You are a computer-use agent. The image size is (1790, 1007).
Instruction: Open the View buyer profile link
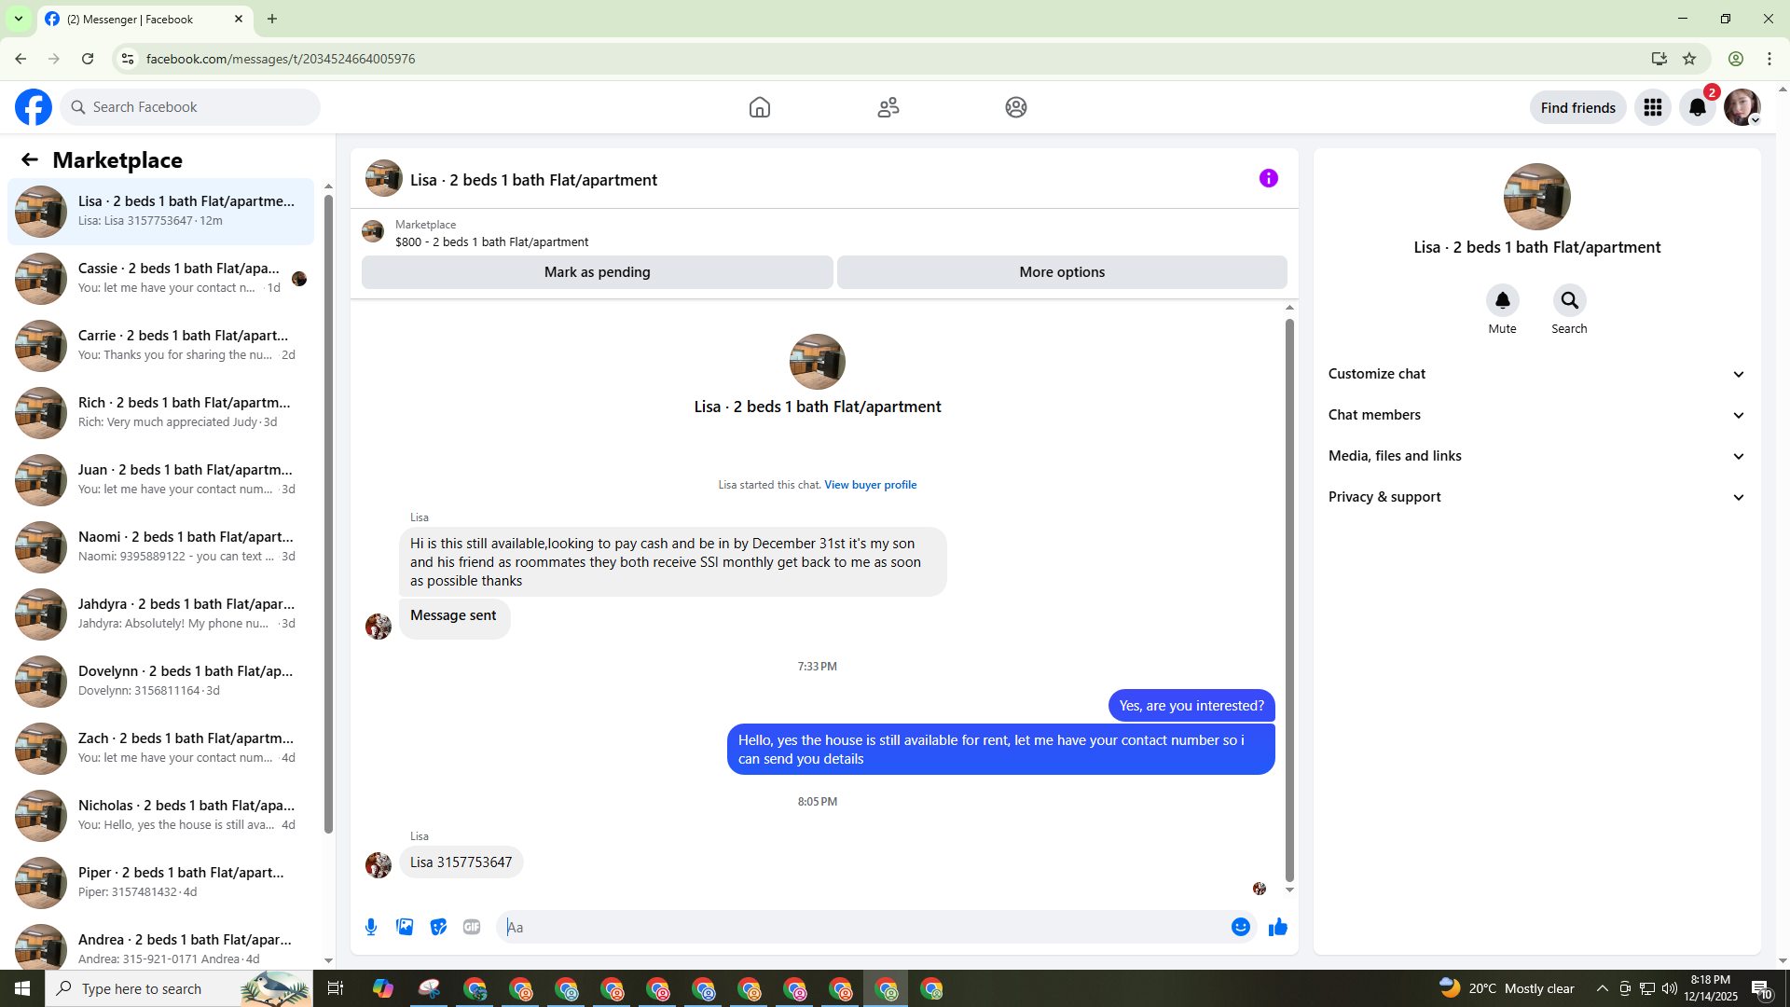coord(870,485)
